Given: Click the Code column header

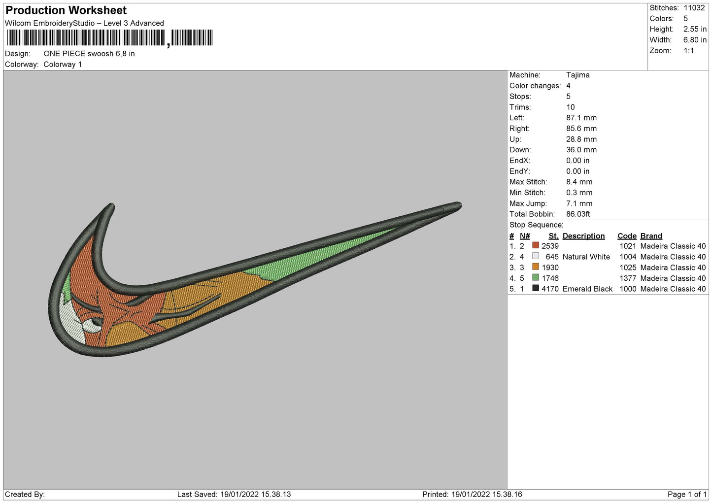Looking at the screenshot, I should pyautogui.click(x=627, y=236).
